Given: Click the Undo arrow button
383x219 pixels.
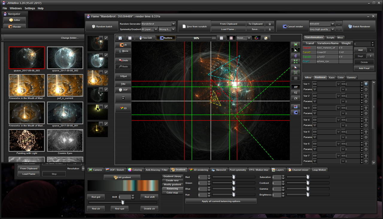Looking at the screenshot, I should (x=123, y=60).
